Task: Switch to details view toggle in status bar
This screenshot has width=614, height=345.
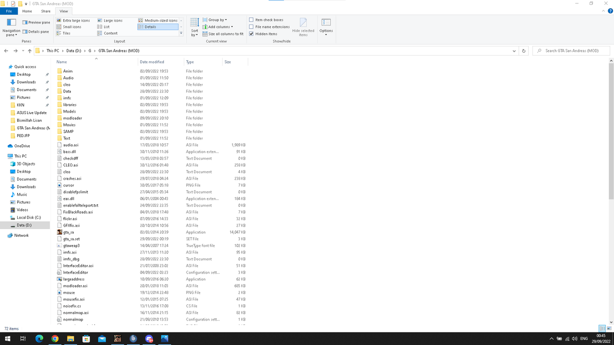Action: tap(602, 328)
